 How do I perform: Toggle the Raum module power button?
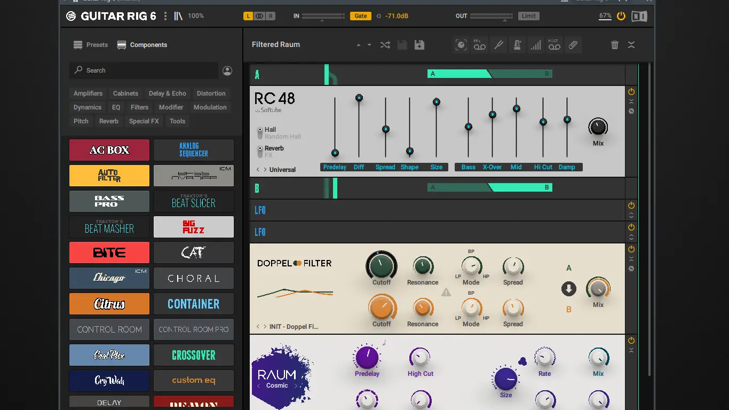tap(631, 341)
